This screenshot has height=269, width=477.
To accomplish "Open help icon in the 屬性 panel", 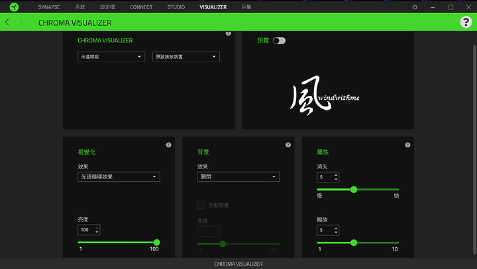I will pos(407,145).
